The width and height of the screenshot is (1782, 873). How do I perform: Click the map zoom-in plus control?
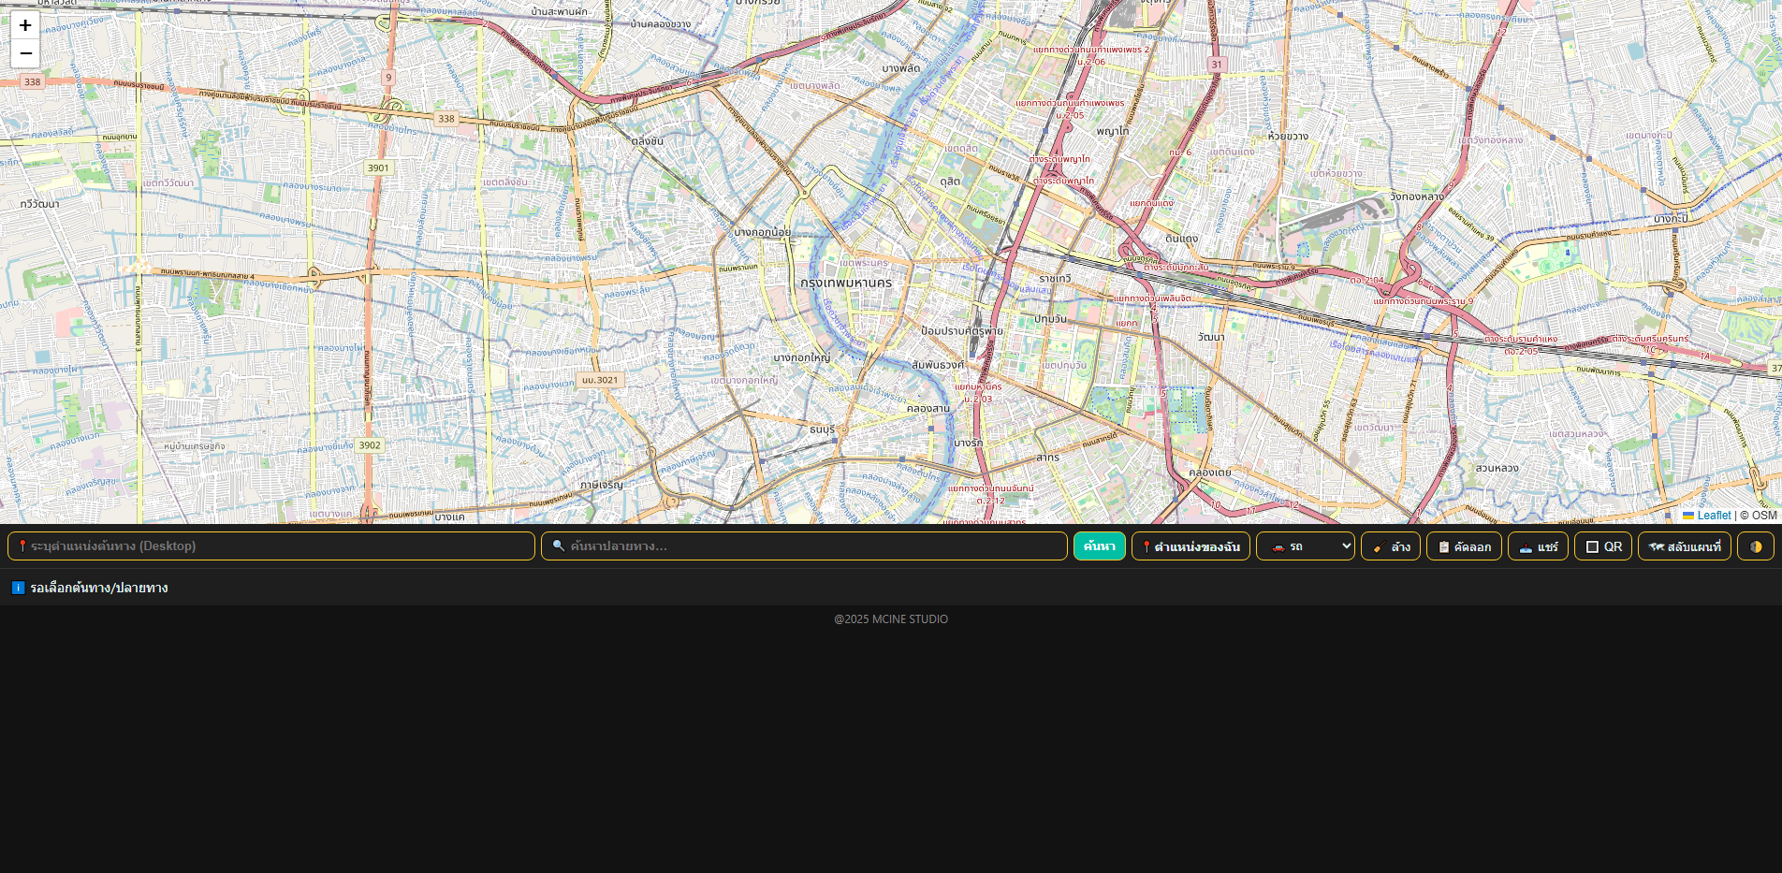[24, 25]
